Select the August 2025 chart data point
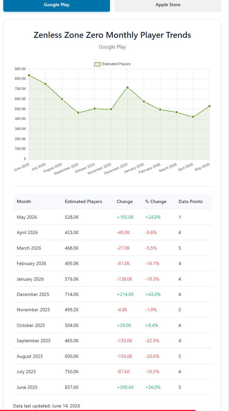This screenshot has width=229, height=411. coord(62,99)
